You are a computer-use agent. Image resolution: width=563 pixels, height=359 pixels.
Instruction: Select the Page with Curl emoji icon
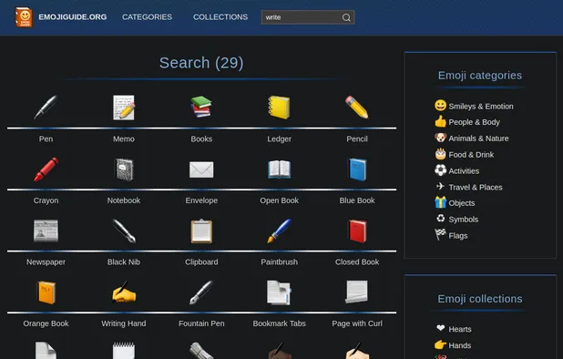tap(357, 292)
